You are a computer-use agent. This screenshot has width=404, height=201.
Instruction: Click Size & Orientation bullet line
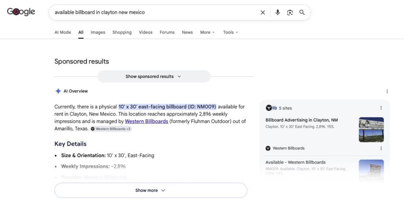coord(107,155)
